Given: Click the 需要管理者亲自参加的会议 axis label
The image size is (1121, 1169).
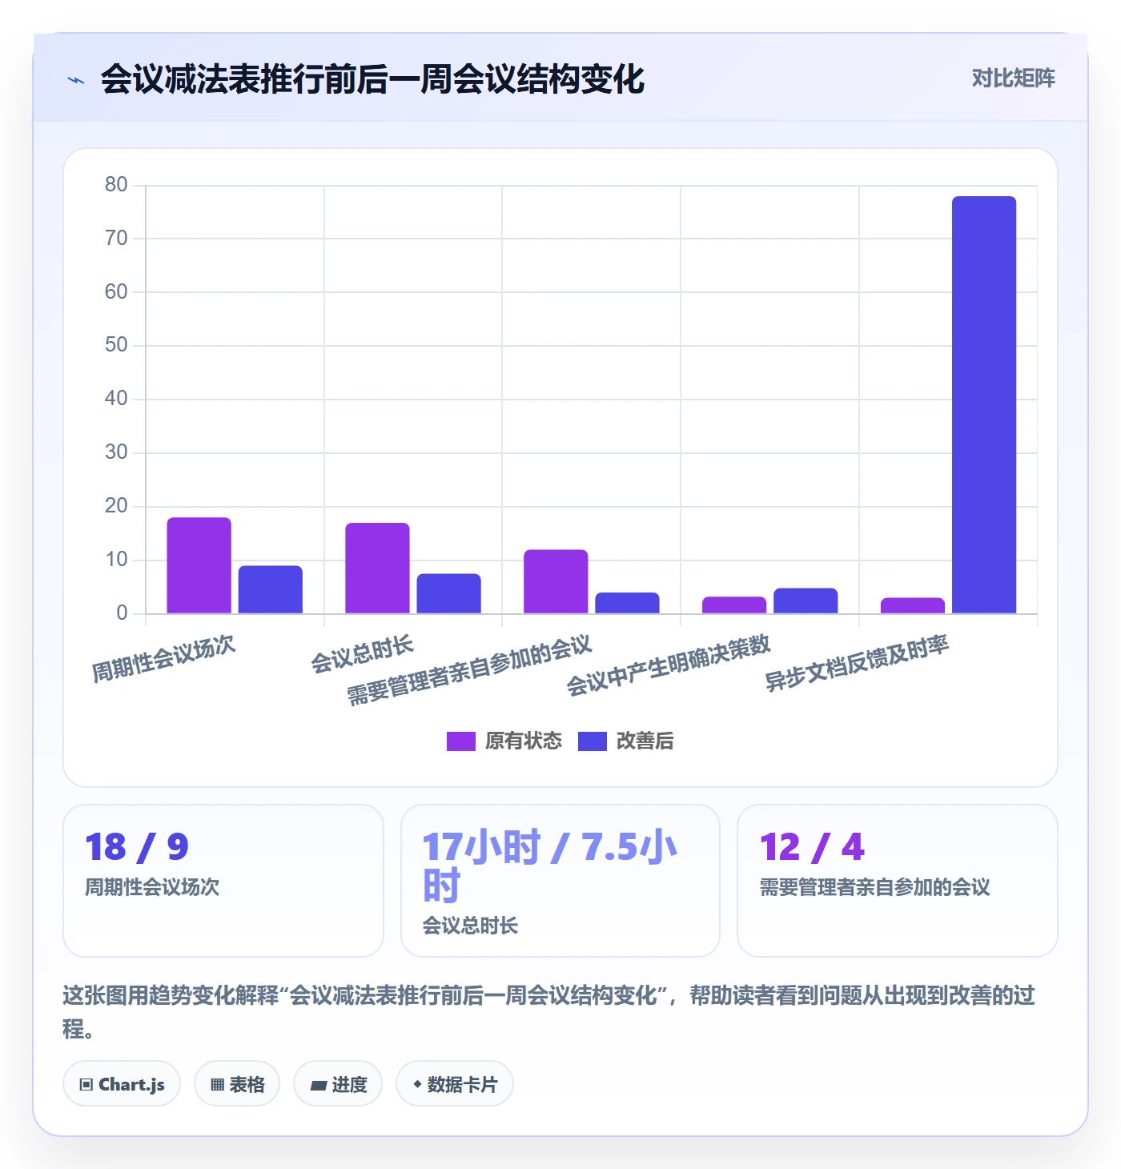Looking at the screenshot, I should pyautogui.click(x=469, y=670).
